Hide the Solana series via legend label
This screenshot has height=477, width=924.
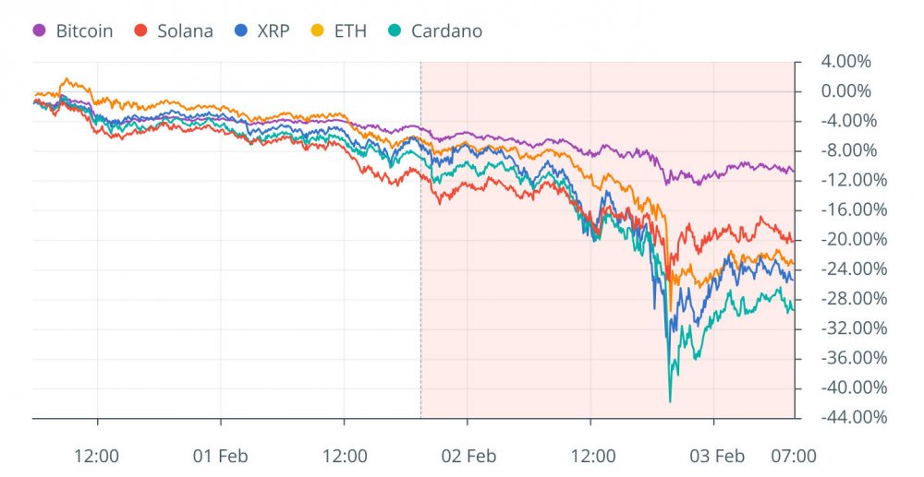[185, 31]
